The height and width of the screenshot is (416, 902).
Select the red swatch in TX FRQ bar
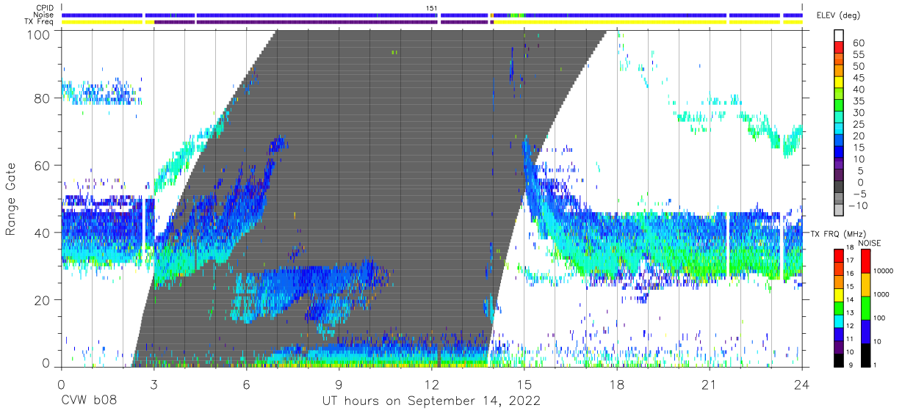point(839,255)
